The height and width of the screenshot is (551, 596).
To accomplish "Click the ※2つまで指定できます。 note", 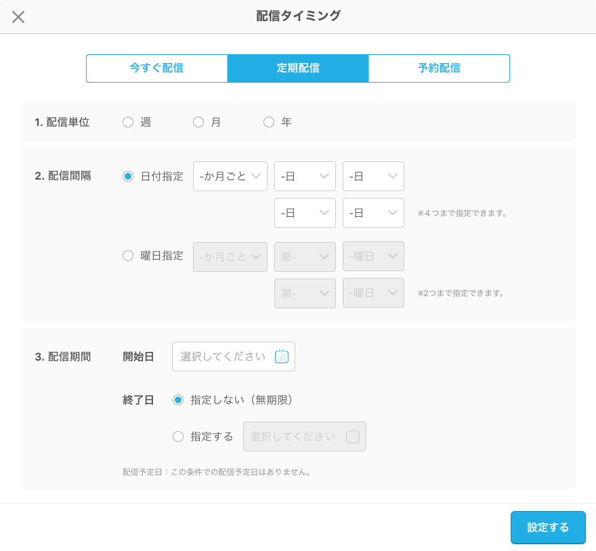I will click(x=461, y=293).
